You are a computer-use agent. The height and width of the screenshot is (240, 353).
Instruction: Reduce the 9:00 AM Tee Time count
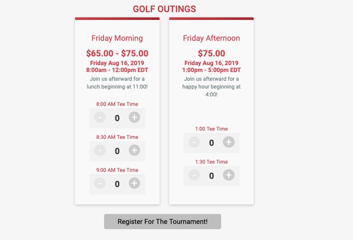tap(100, 183)
